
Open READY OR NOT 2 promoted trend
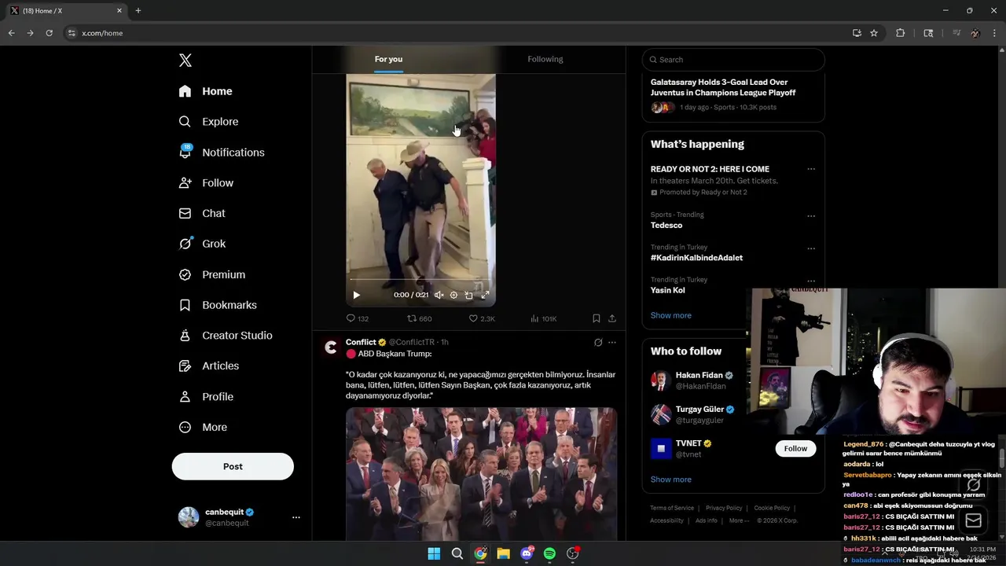tap(710, 169)
